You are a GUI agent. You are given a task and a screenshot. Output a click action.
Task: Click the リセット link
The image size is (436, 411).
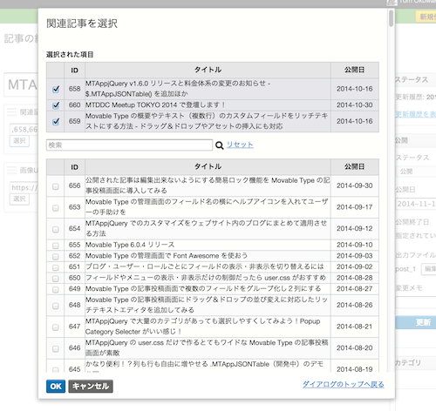click(240, 145)
